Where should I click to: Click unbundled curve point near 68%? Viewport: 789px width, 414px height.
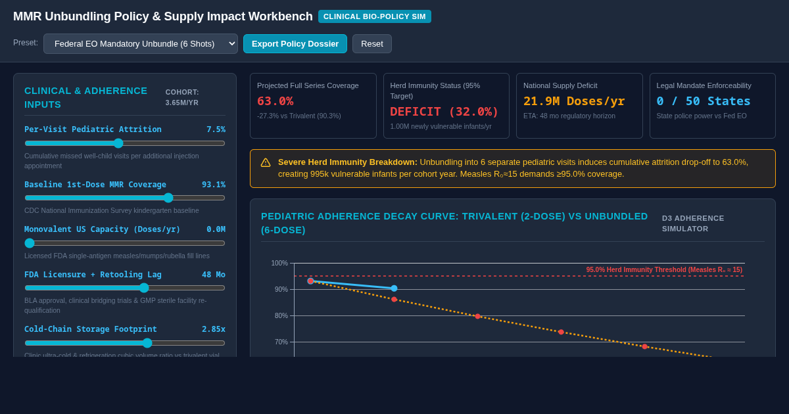pos(644,347)
